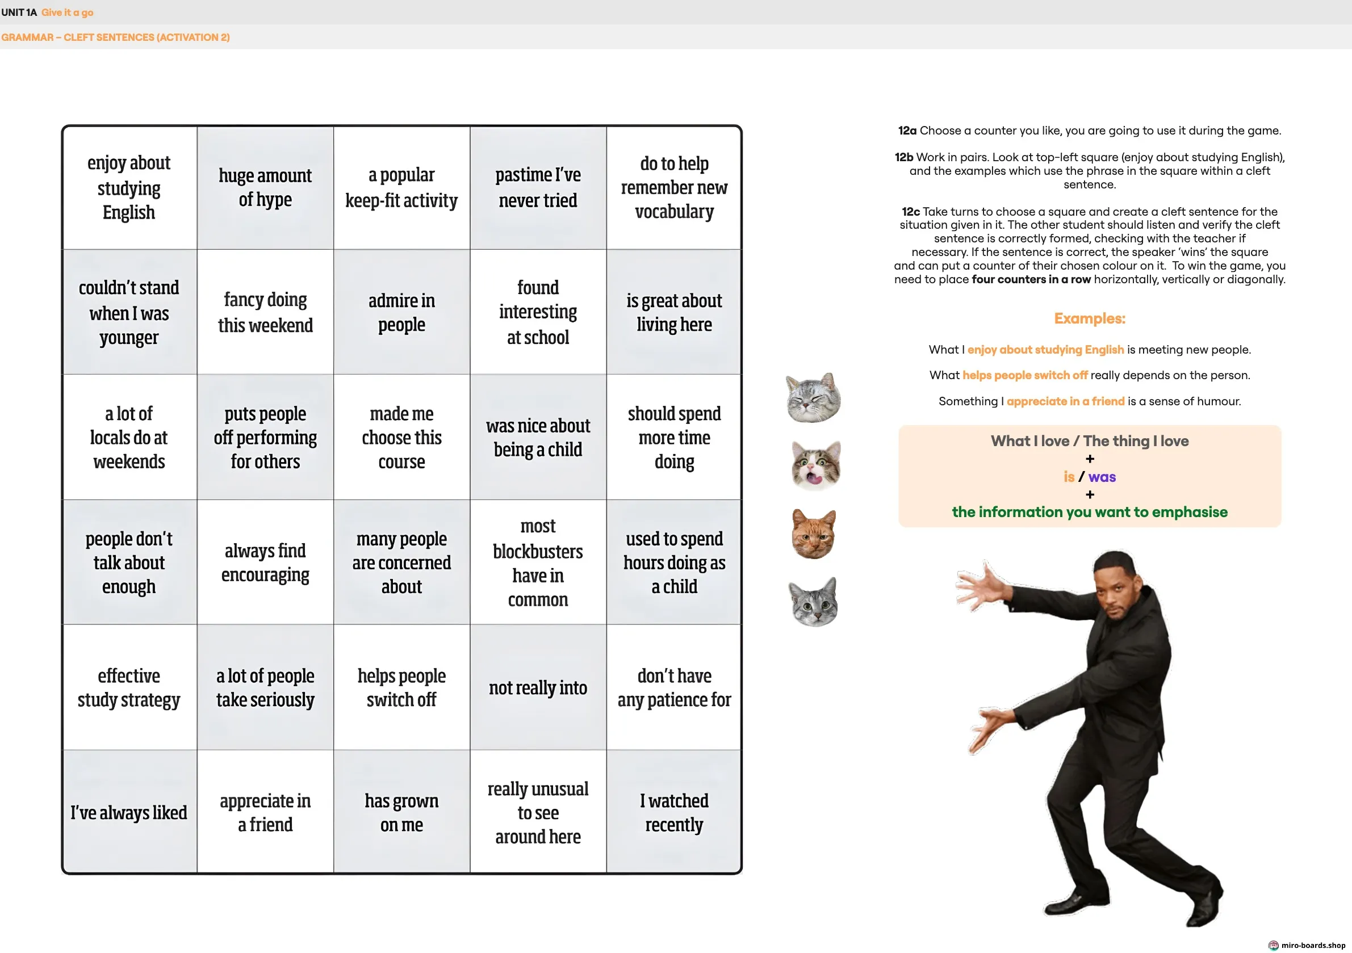Choose the 'made me choose this course' square
This screenshot has height=953, width=1352.
[x=401, y=438]
